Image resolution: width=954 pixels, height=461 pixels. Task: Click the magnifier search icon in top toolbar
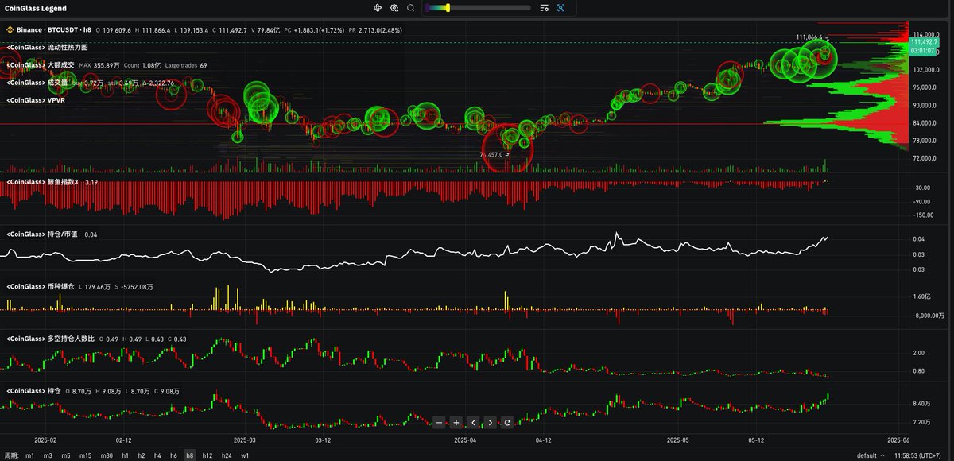(x=410, y=8)
